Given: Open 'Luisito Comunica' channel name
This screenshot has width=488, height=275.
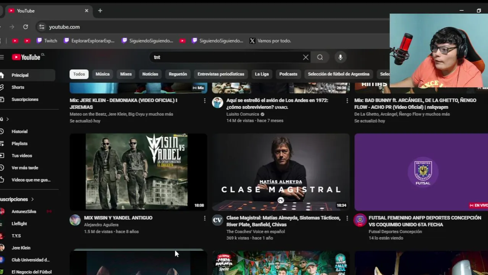Looking at the screenshot, I should point(242,114).
